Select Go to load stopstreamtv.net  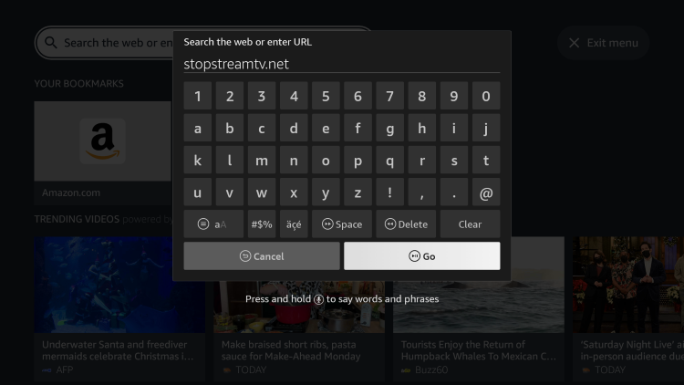click(422, 256)
